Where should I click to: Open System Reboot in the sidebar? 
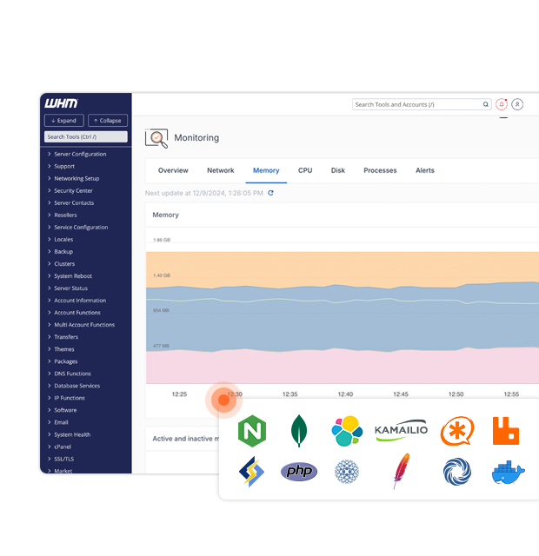(73, 276)
